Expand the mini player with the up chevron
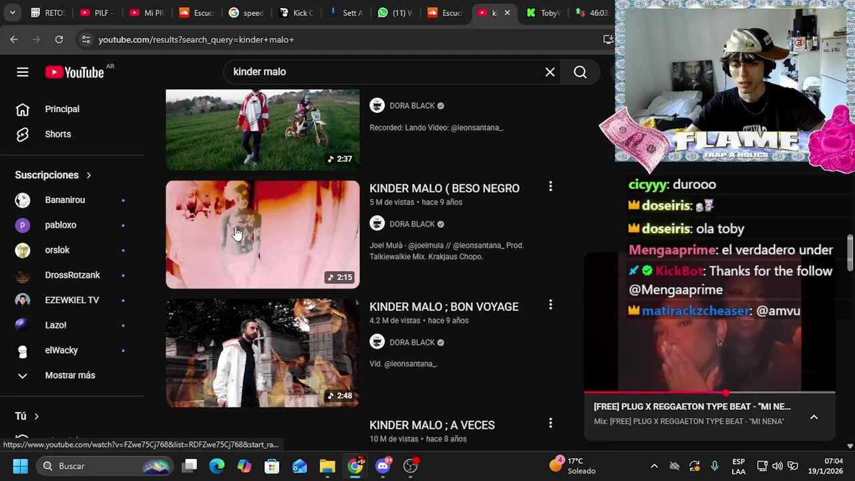855x481 pixels. 814,417
